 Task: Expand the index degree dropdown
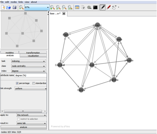(x=28, y=71)
